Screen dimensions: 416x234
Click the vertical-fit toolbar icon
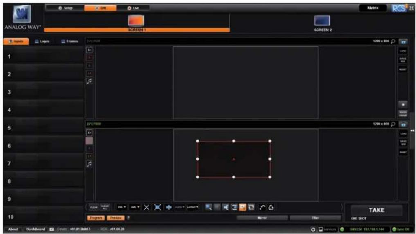pyautogui.click(x=234, y=207)
